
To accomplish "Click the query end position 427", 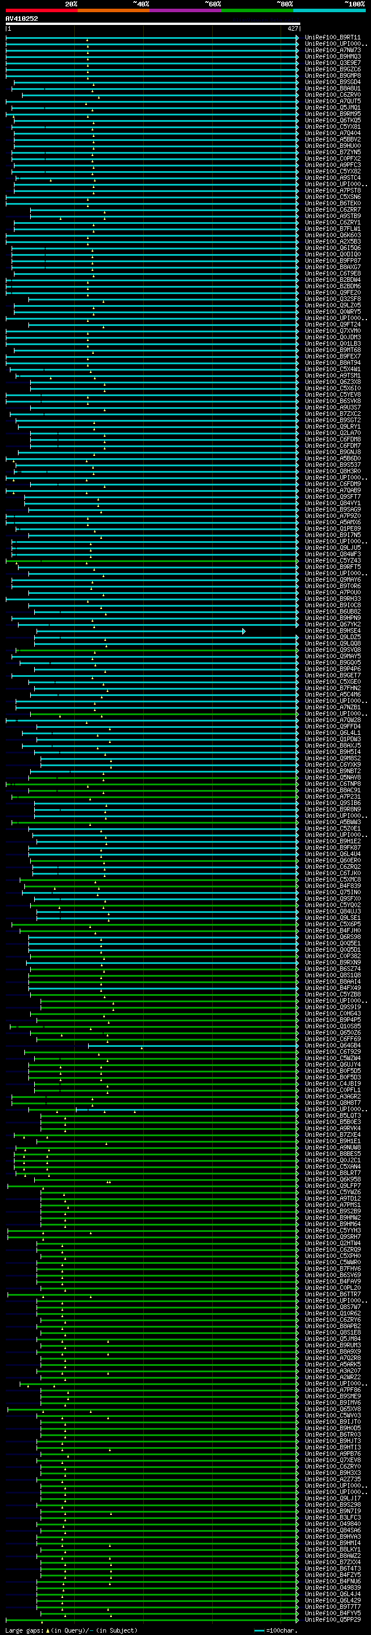I will 292,28.
